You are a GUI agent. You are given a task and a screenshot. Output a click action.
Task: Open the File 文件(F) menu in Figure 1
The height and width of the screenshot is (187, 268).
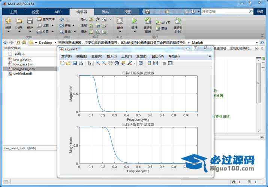click(x=66, y=56)
